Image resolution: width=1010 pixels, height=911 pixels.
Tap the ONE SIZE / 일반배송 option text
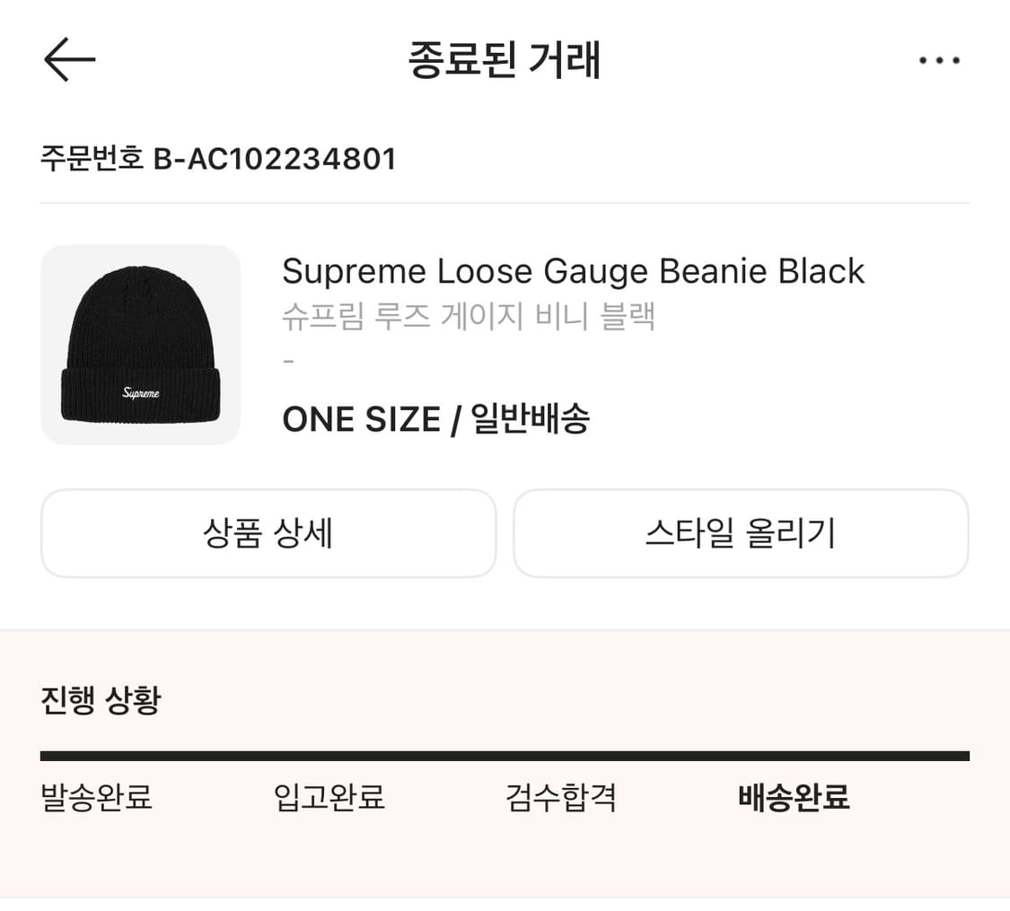[436, 418]
